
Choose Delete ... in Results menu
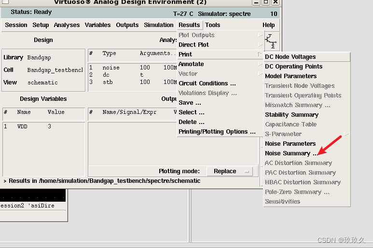[220, 122]
